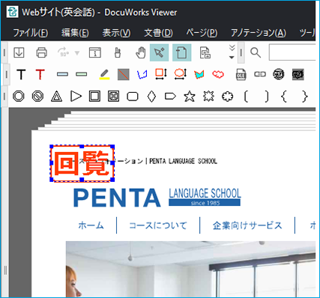Click the OLE object annotation icon

(241, 74)
